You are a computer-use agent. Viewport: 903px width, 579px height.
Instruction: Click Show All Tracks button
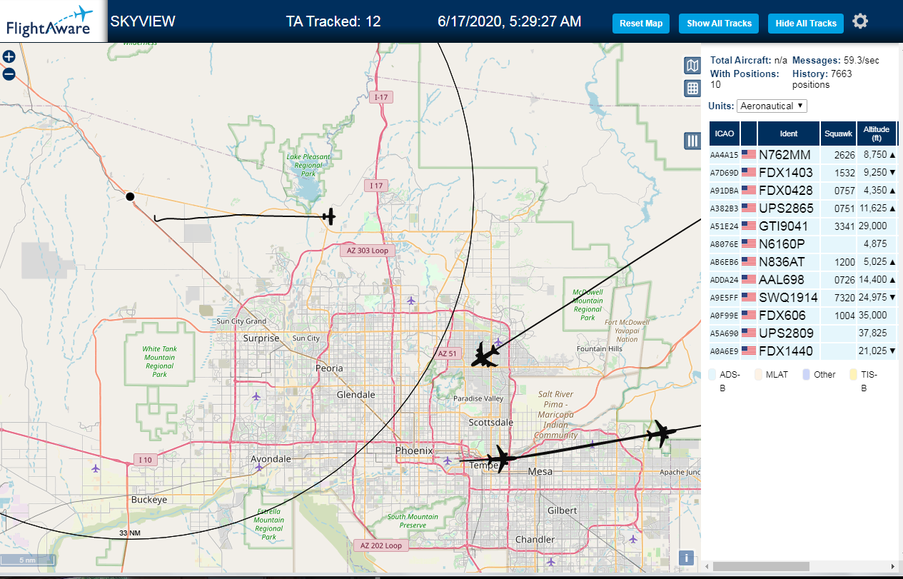[719, 24]
